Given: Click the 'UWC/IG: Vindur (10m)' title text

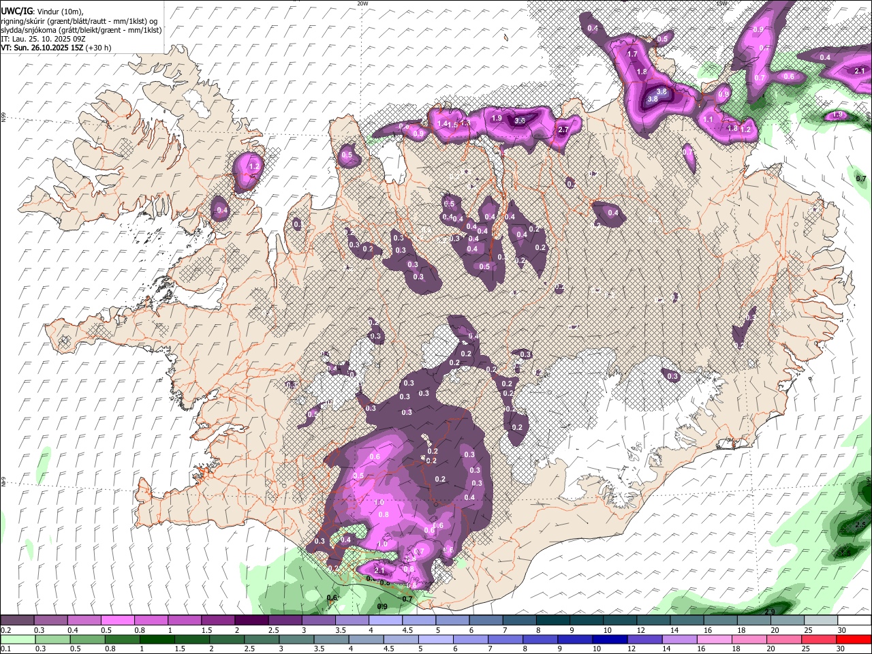Looking at the screenshot, I should click(x=41, y=12).
